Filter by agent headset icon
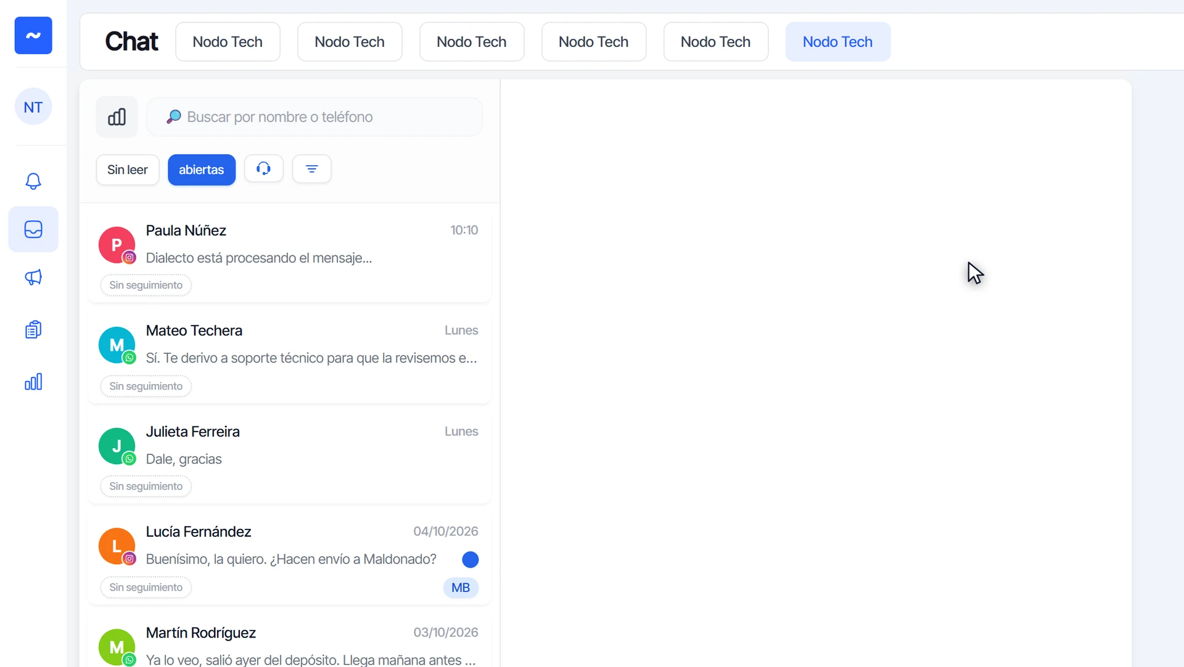This screenshot has height=667, width=1184. 264,169
